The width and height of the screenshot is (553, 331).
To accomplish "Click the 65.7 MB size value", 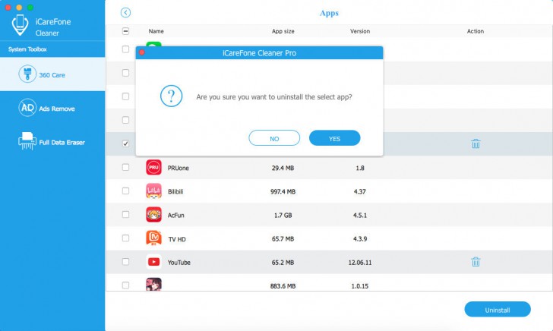I will [x=283, y=239].
